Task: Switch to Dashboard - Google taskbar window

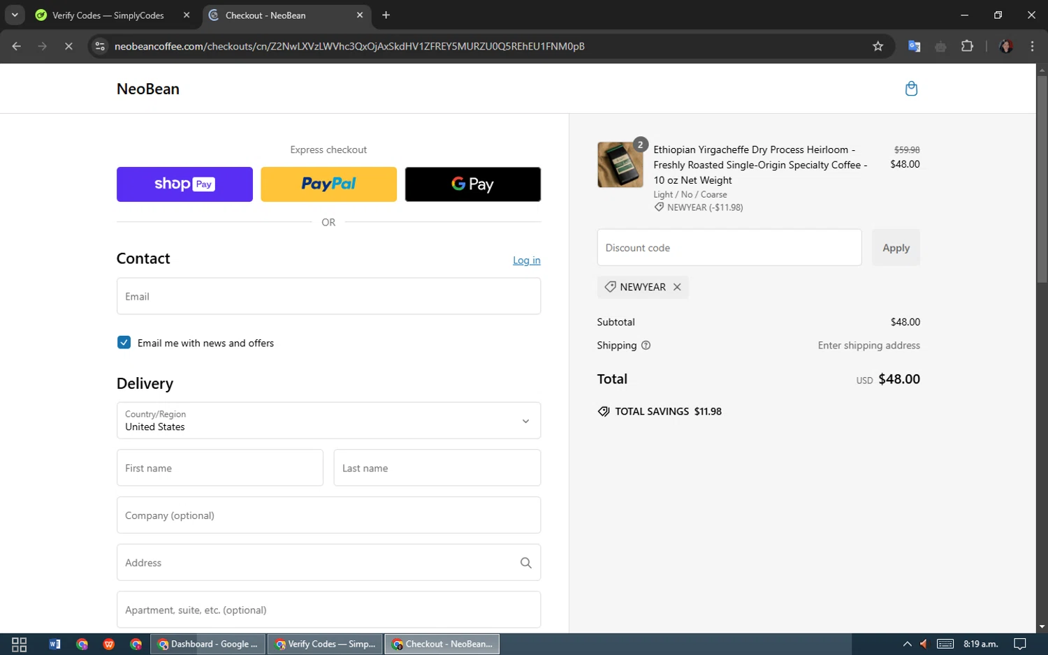Action: [x=208, y=644]
